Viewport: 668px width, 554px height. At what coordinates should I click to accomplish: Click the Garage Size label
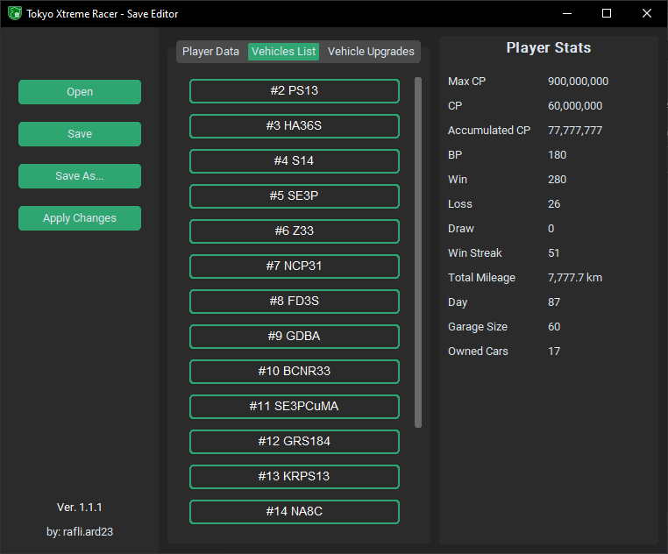click(478, 327)
